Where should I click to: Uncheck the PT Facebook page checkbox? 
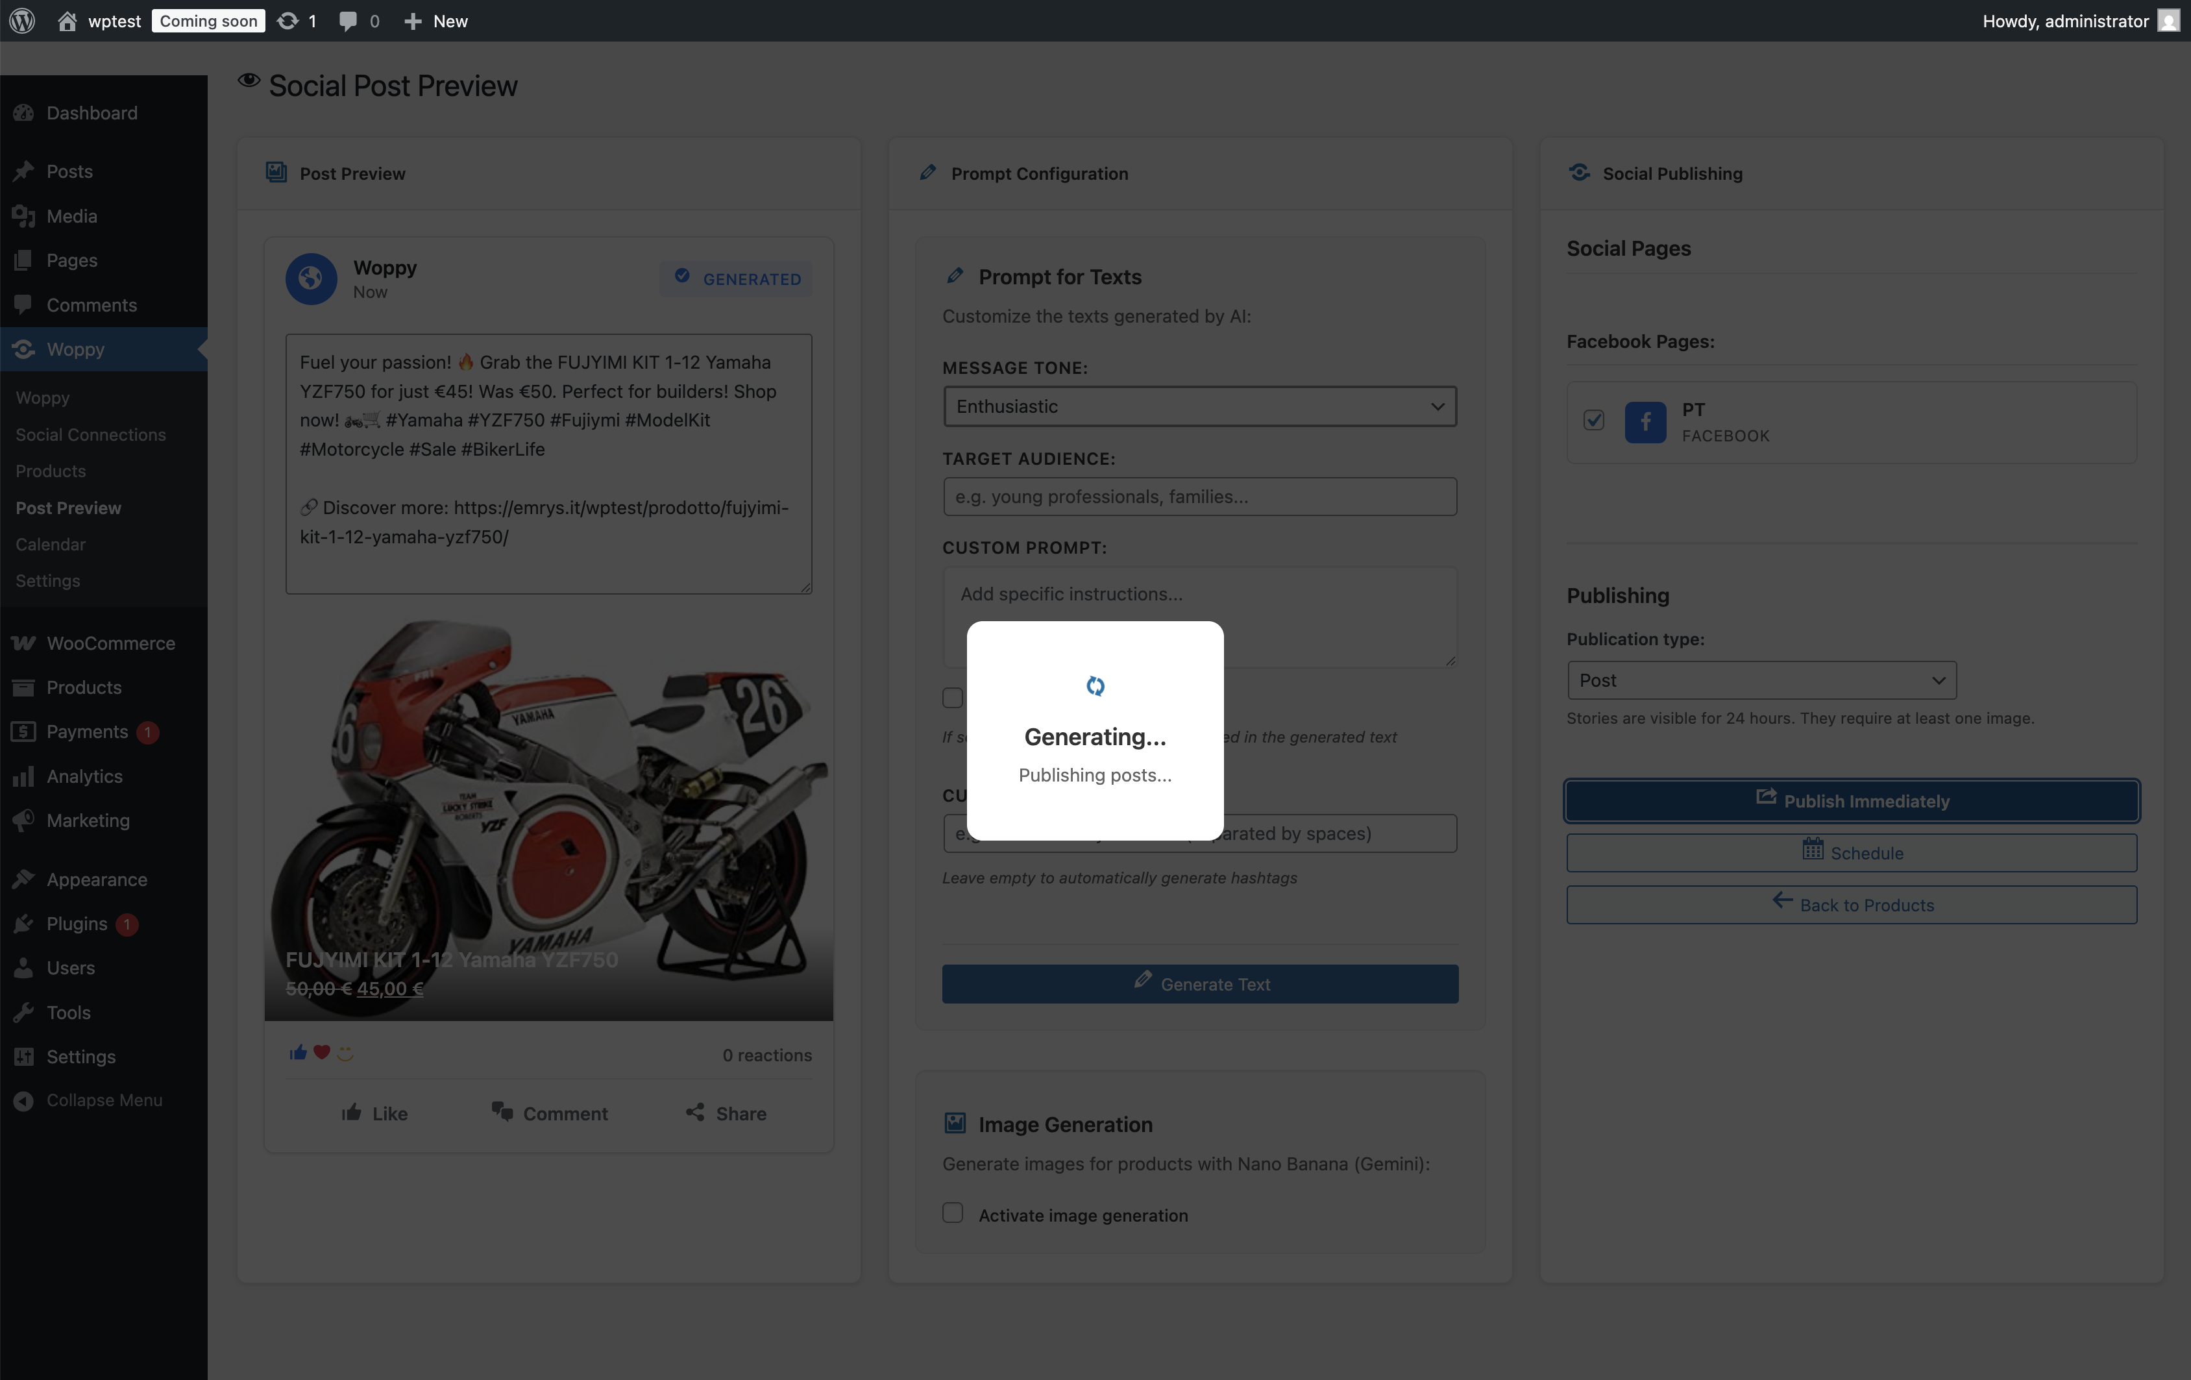tap(1593, 419)
